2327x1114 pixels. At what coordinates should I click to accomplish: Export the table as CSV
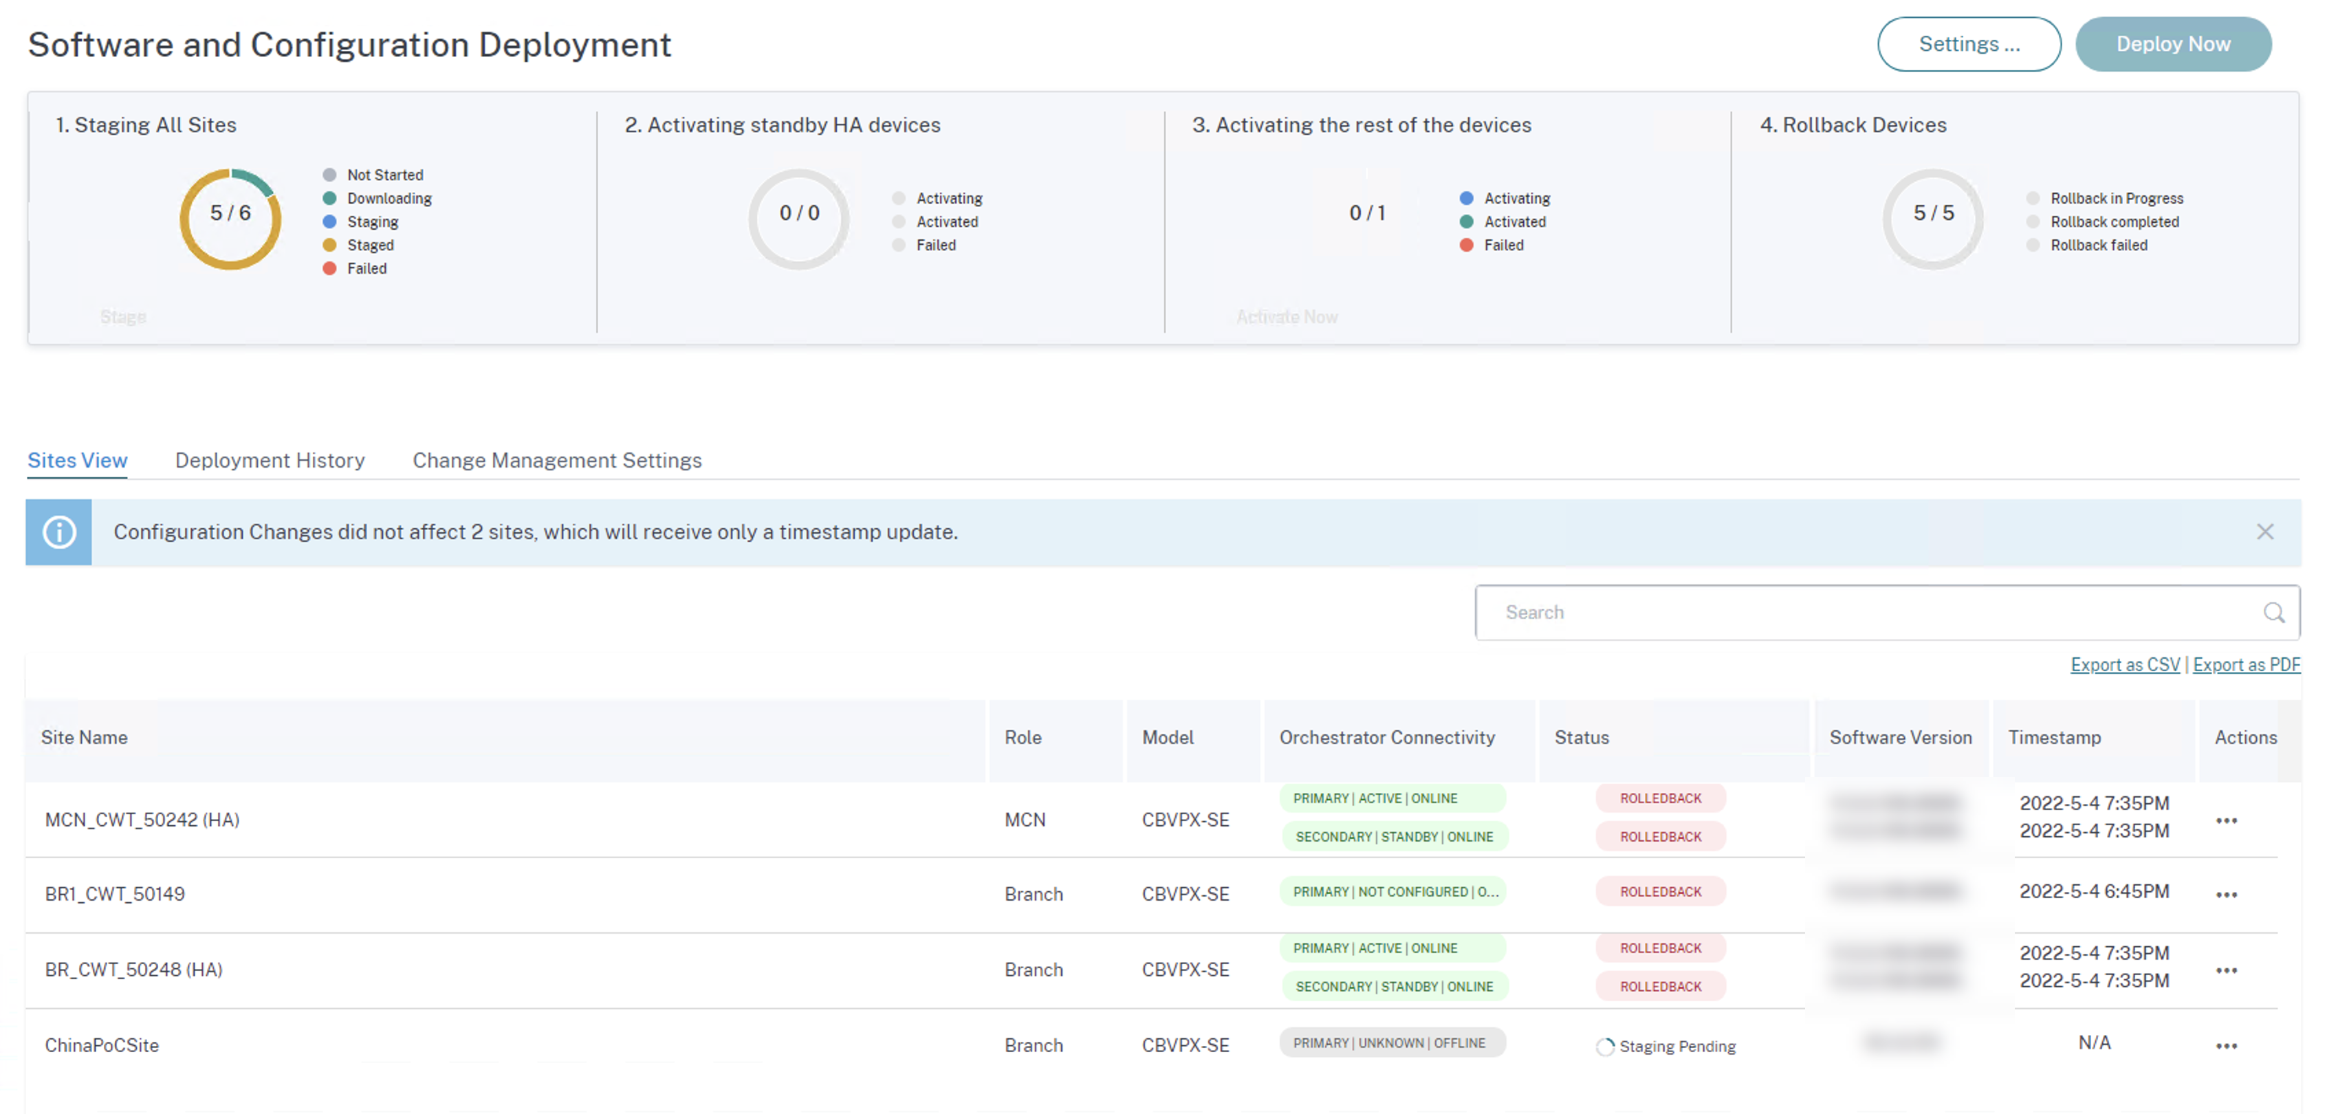coord(2125,664)
